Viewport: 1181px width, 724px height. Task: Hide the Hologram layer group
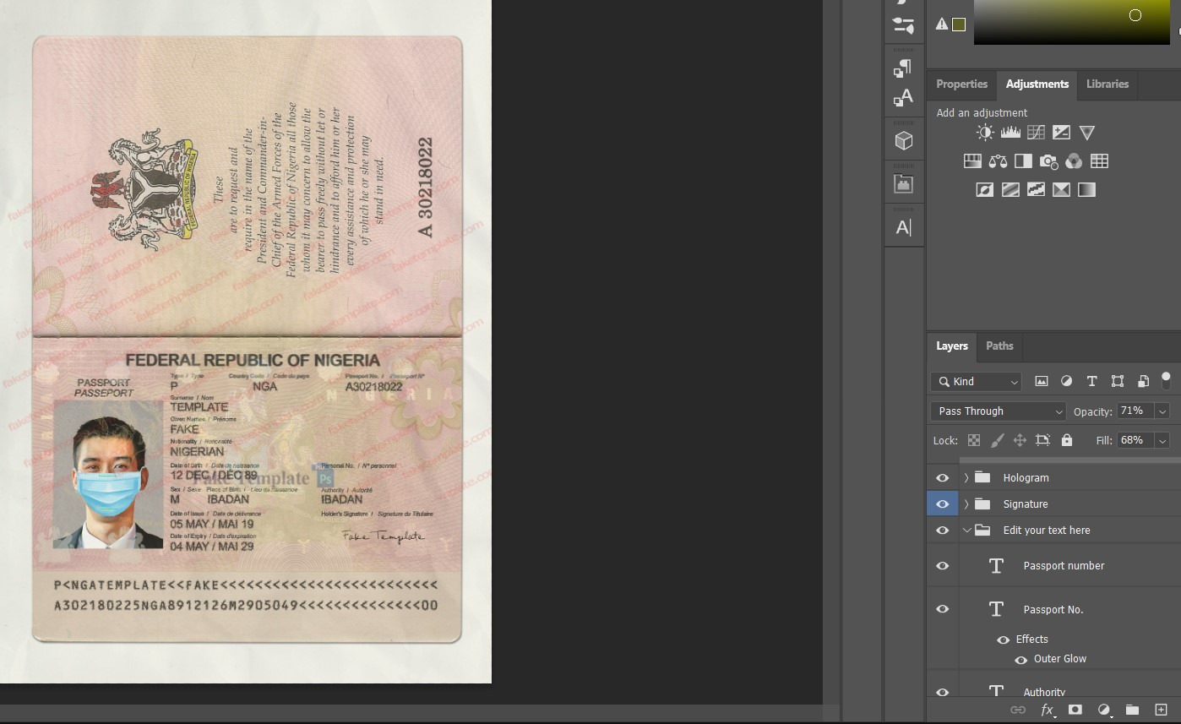click(x=942, y=477)
